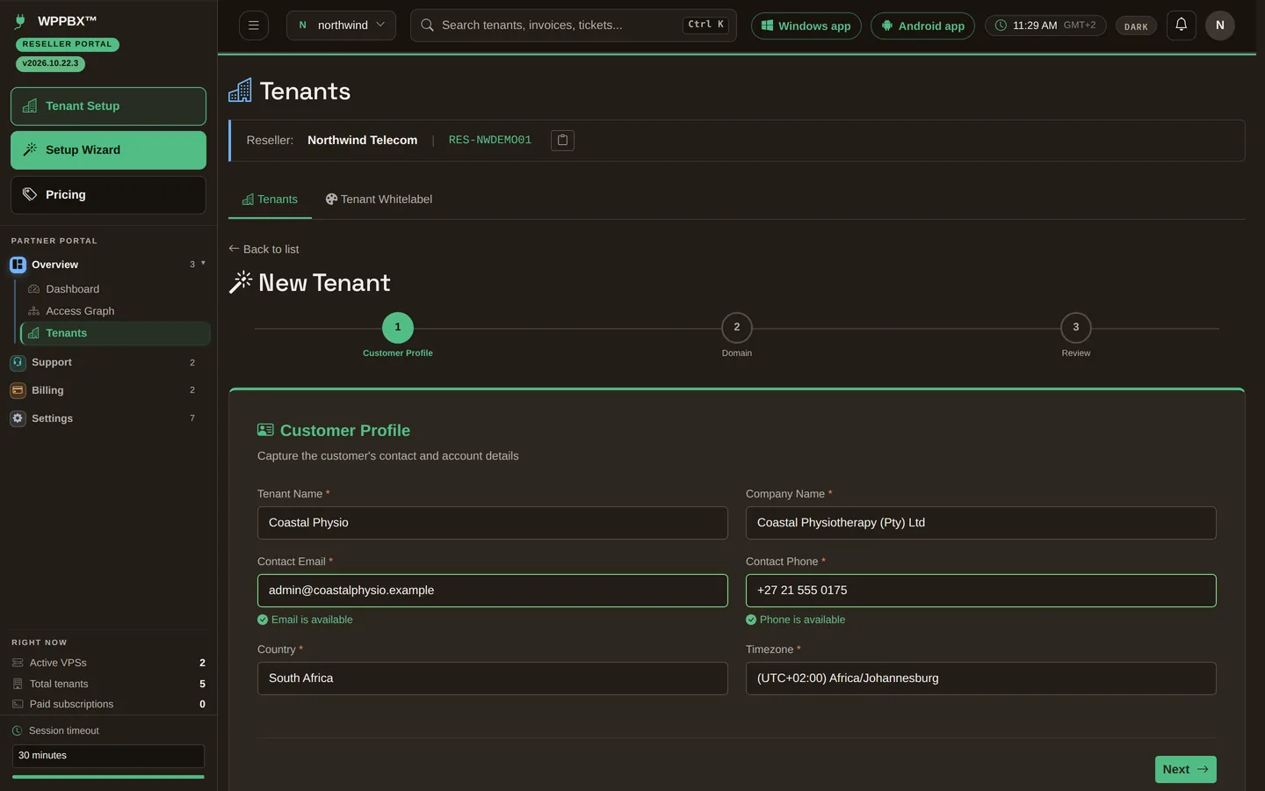Screen dimensions: 1265x791
Task: Open Dashboard in the sidebar
Action: coord(73,289)
